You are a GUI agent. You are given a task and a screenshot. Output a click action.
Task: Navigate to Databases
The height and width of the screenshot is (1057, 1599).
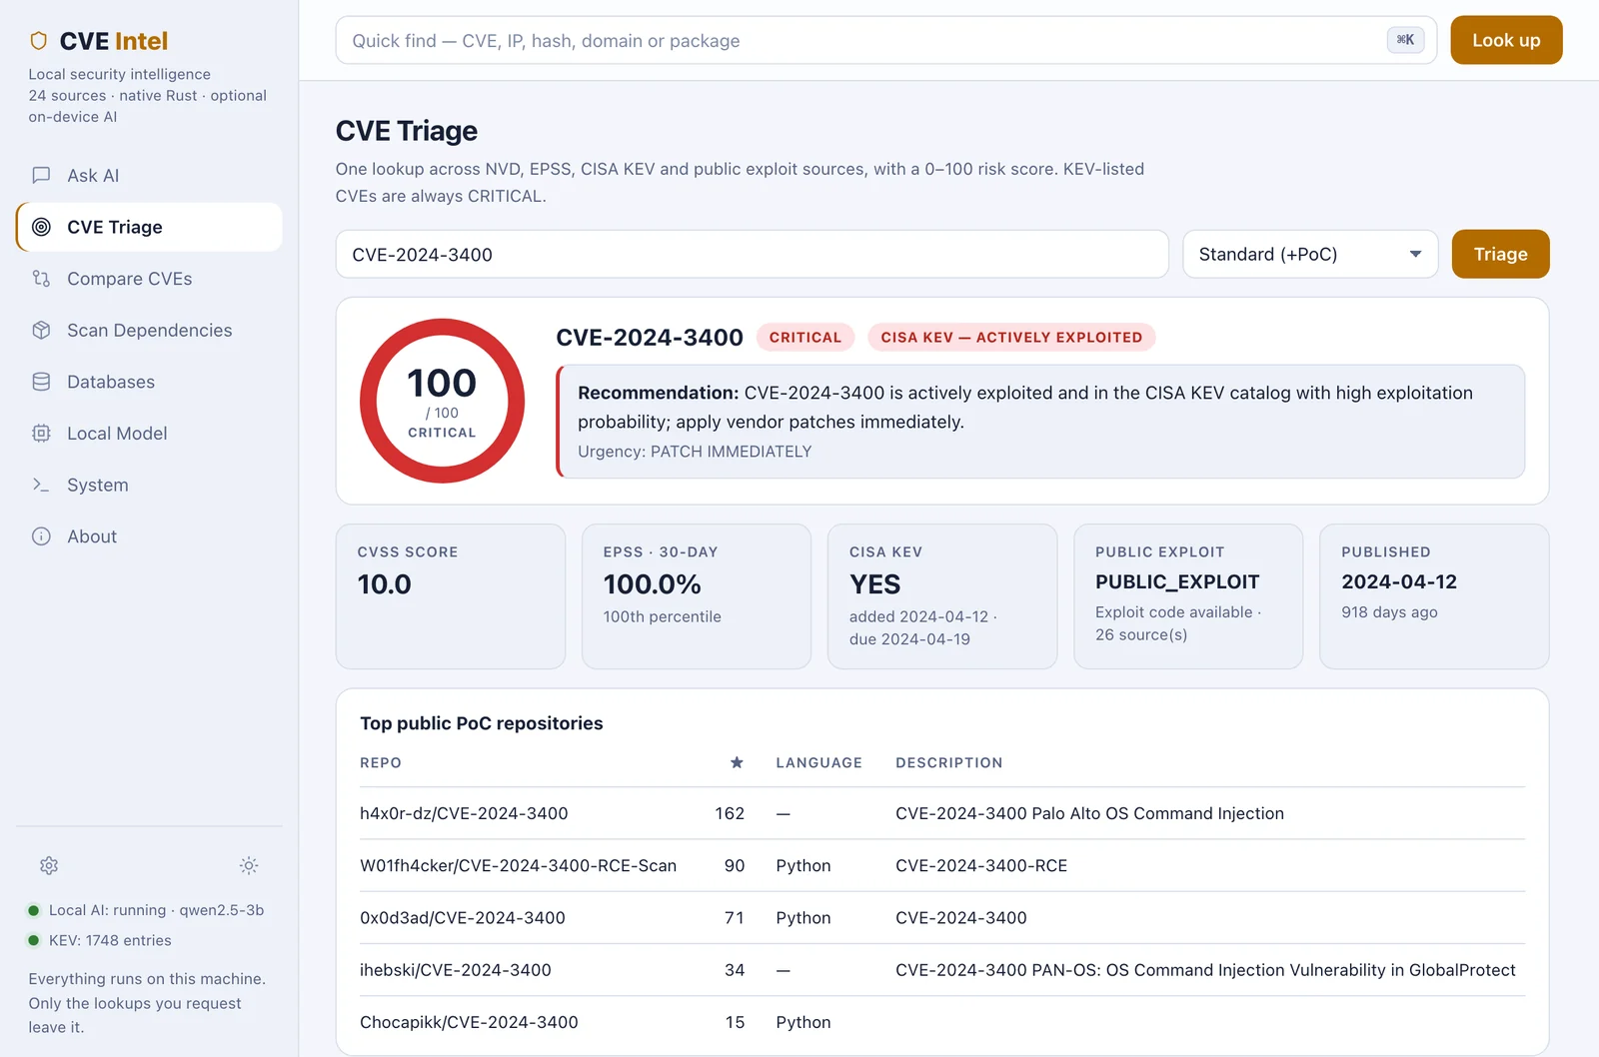coord(149,382)
